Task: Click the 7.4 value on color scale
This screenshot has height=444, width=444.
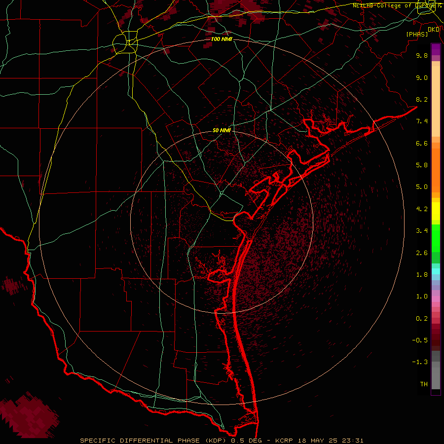Action: coord(422,121)
